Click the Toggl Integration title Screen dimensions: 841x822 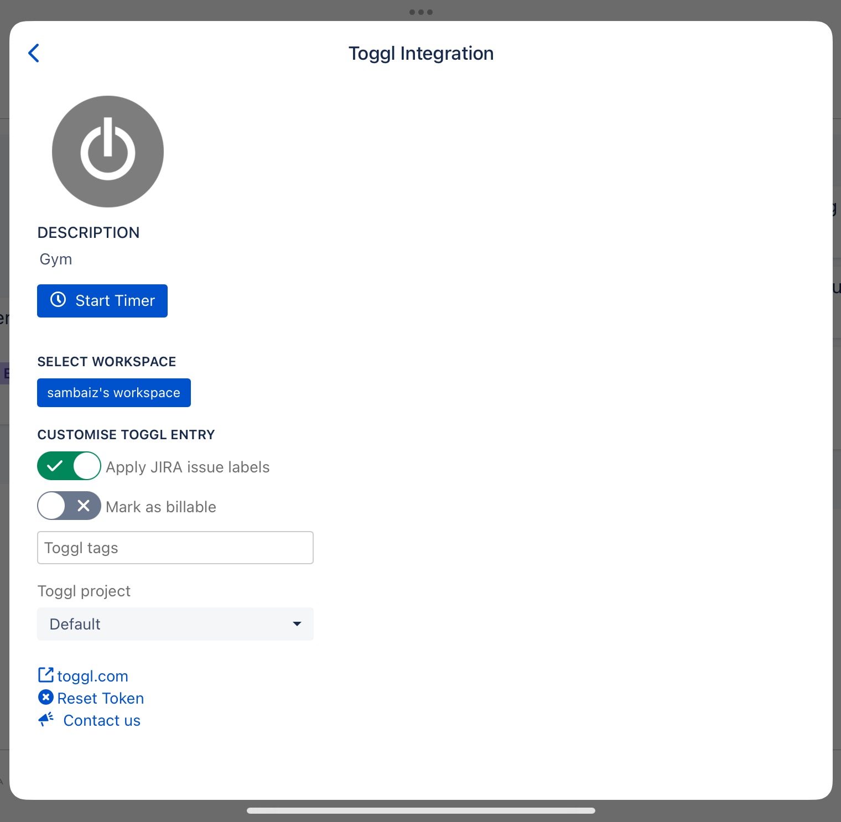coord(421,53)
